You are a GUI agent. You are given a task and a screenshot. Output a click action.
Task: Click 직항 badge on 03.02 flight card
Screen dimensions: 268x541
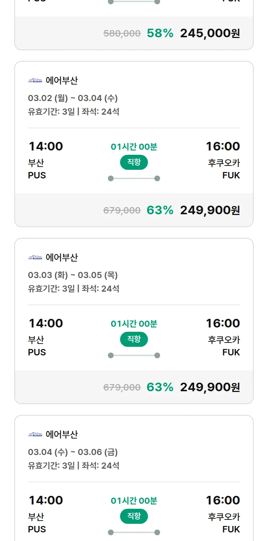pos(134,162)
